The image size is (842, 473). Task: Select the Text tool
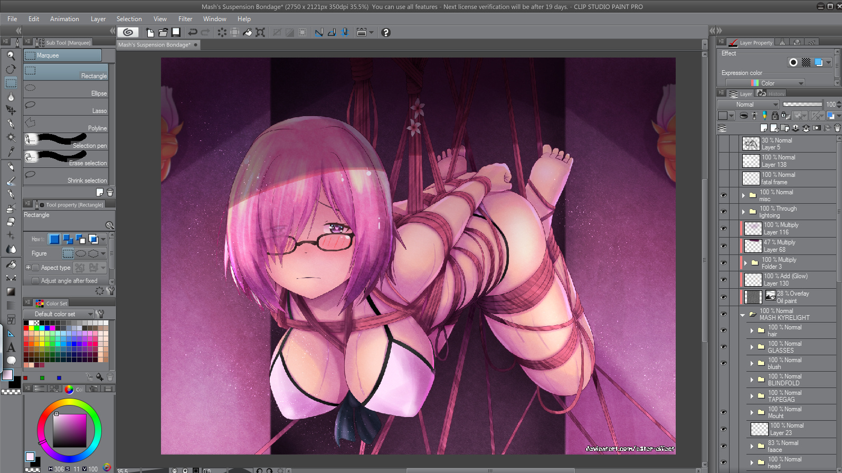[x=11, y=347]
